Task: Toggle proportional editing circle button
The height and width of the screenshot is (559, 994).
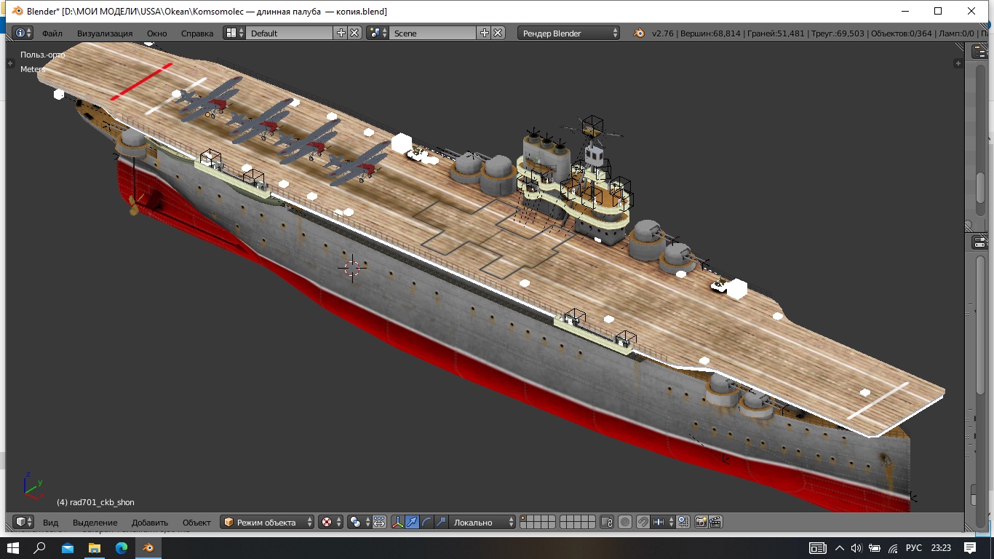Action: coord(625,522)
